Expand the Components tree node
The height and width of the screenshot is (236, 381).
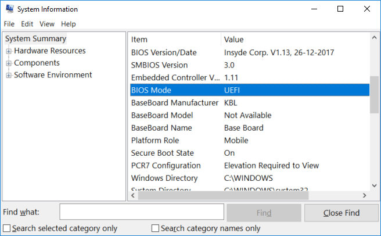coord(9,63)
